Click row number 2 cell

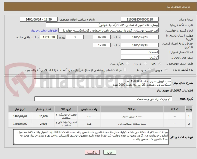(x=189, y=124)
